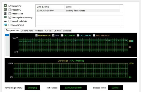This screenshot has height=92, width=141.
Task: Enable the Stress GPU(s) checkbox
Action: [10, 25]
